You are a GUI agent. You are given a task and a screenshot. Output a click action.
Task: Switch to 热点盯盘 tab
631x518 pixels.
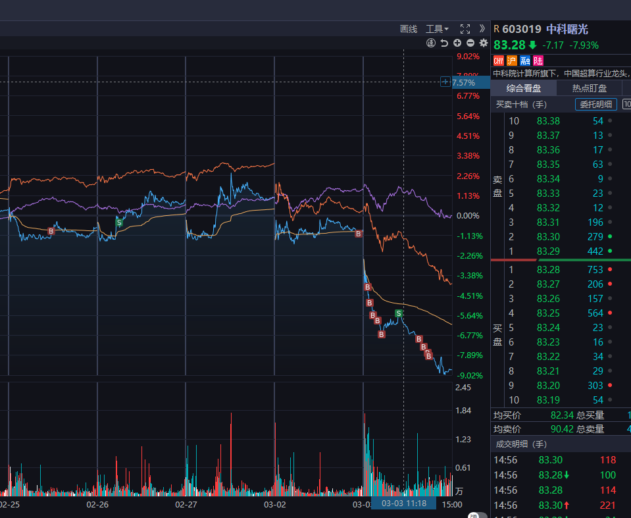click(x=589, y=88)
